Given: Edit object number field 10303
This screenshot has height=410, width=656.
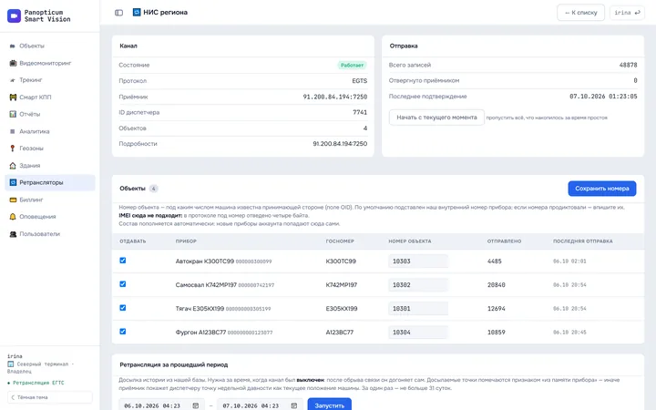Looking at the screenshot, I should tap(418, 261).
